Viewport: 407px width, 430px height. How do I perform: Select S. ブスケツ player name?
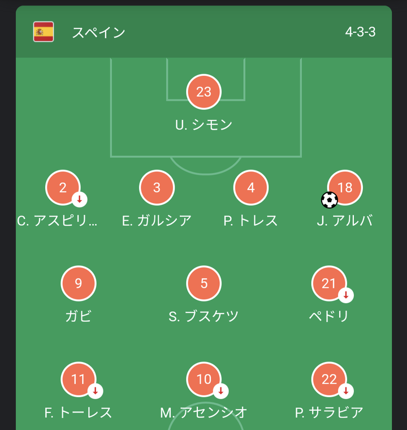[203, 316]
